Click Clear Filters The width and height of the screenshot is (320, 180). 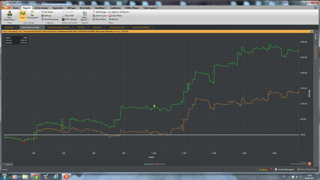click(115, 16)
